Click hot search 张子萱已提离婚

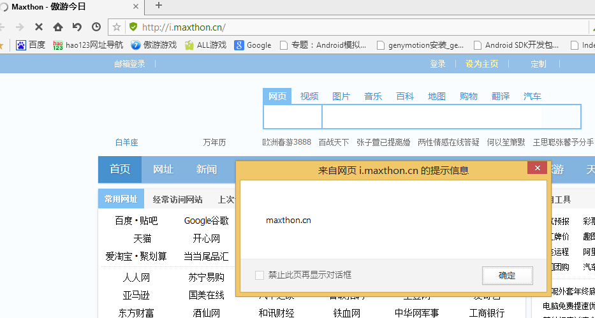pos(383,143)
